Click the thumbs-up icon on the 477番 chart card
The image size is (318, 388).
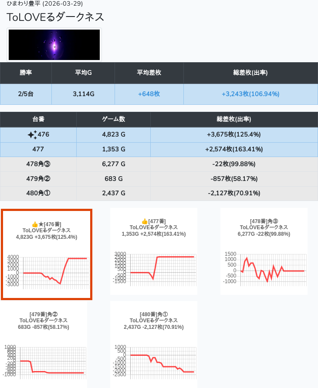[145, 221]
